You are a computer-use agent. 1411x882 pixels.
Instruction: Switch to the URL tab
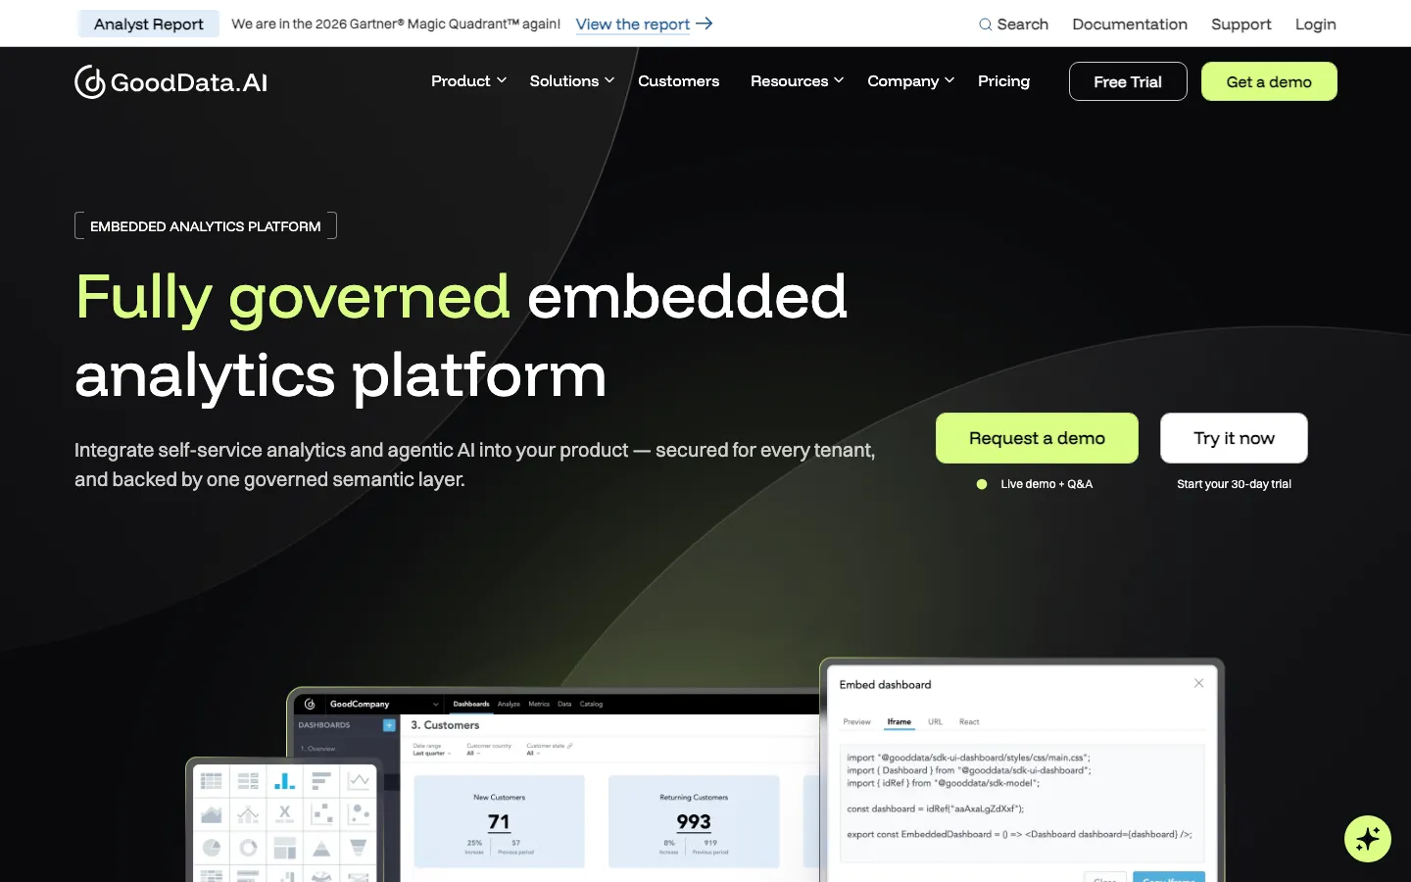935,722
